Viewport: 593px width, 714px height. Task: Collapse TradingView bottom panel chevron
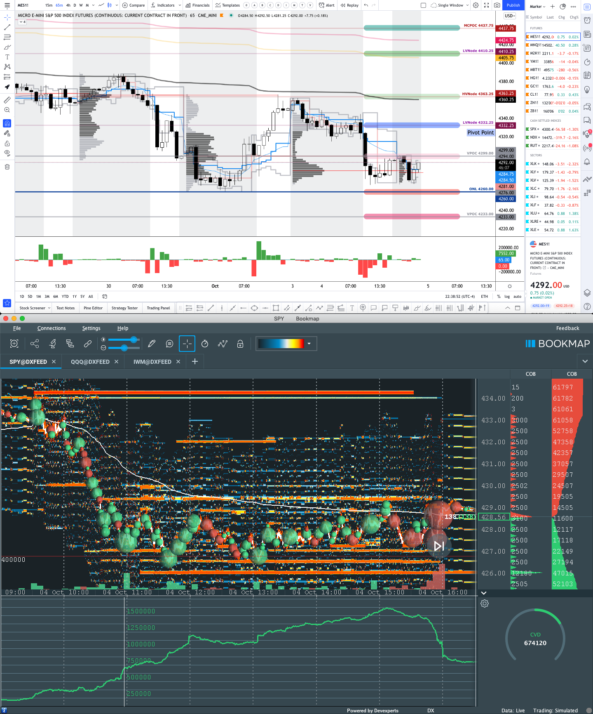508,308
